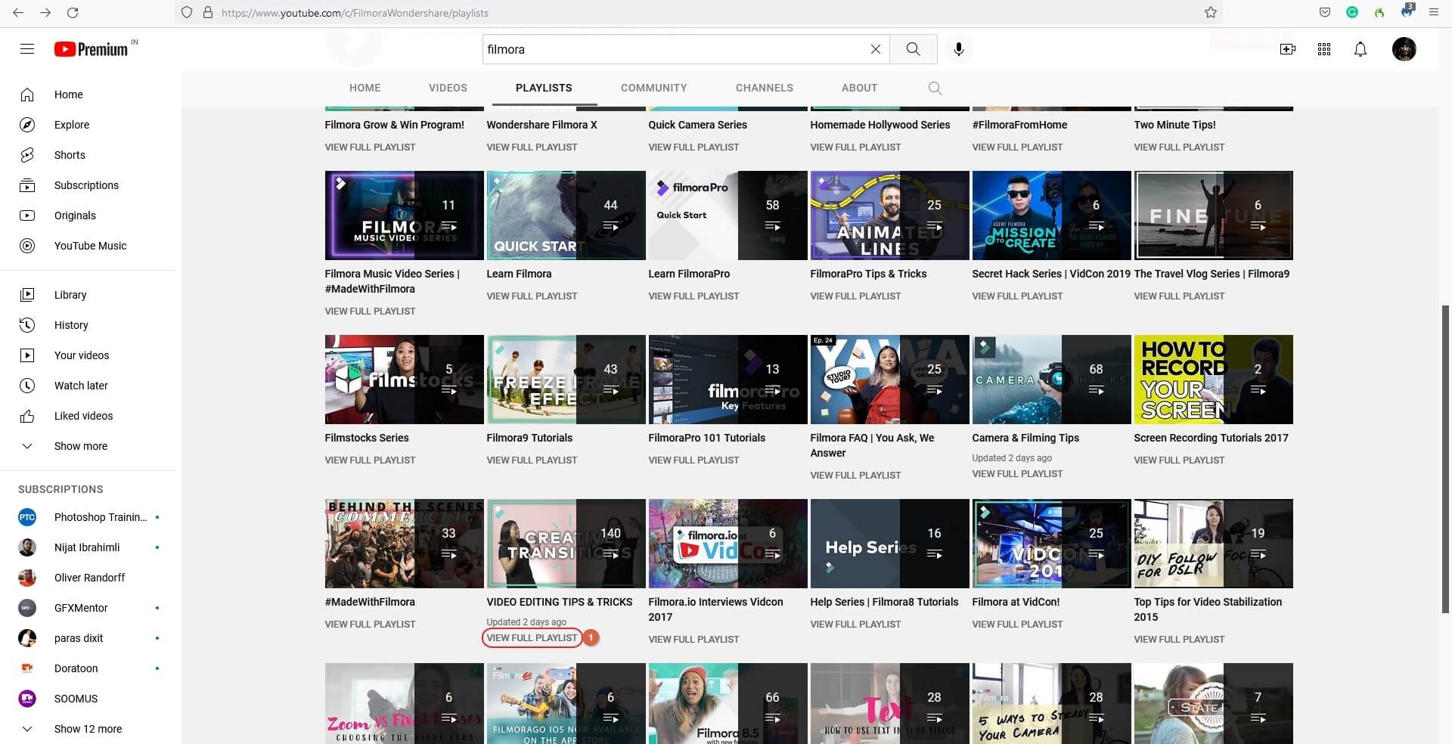The height and width of the screenshot is (744, 1452).
Task: View full playlist under Camera & Filming Tips
Action: (1017, 474)
